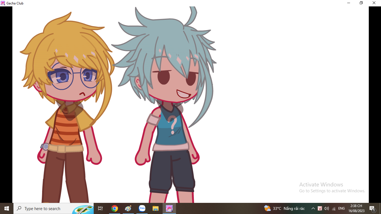Screen dimensions: 381x214
Task: Click the 'Type here to search' box
Action: click(42, 208)
